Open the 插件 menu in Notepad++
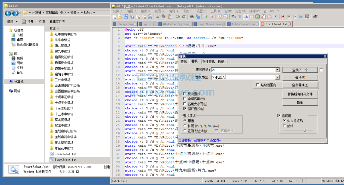Image resolution: width=344 pixels, height=185 pixels. 255,11
